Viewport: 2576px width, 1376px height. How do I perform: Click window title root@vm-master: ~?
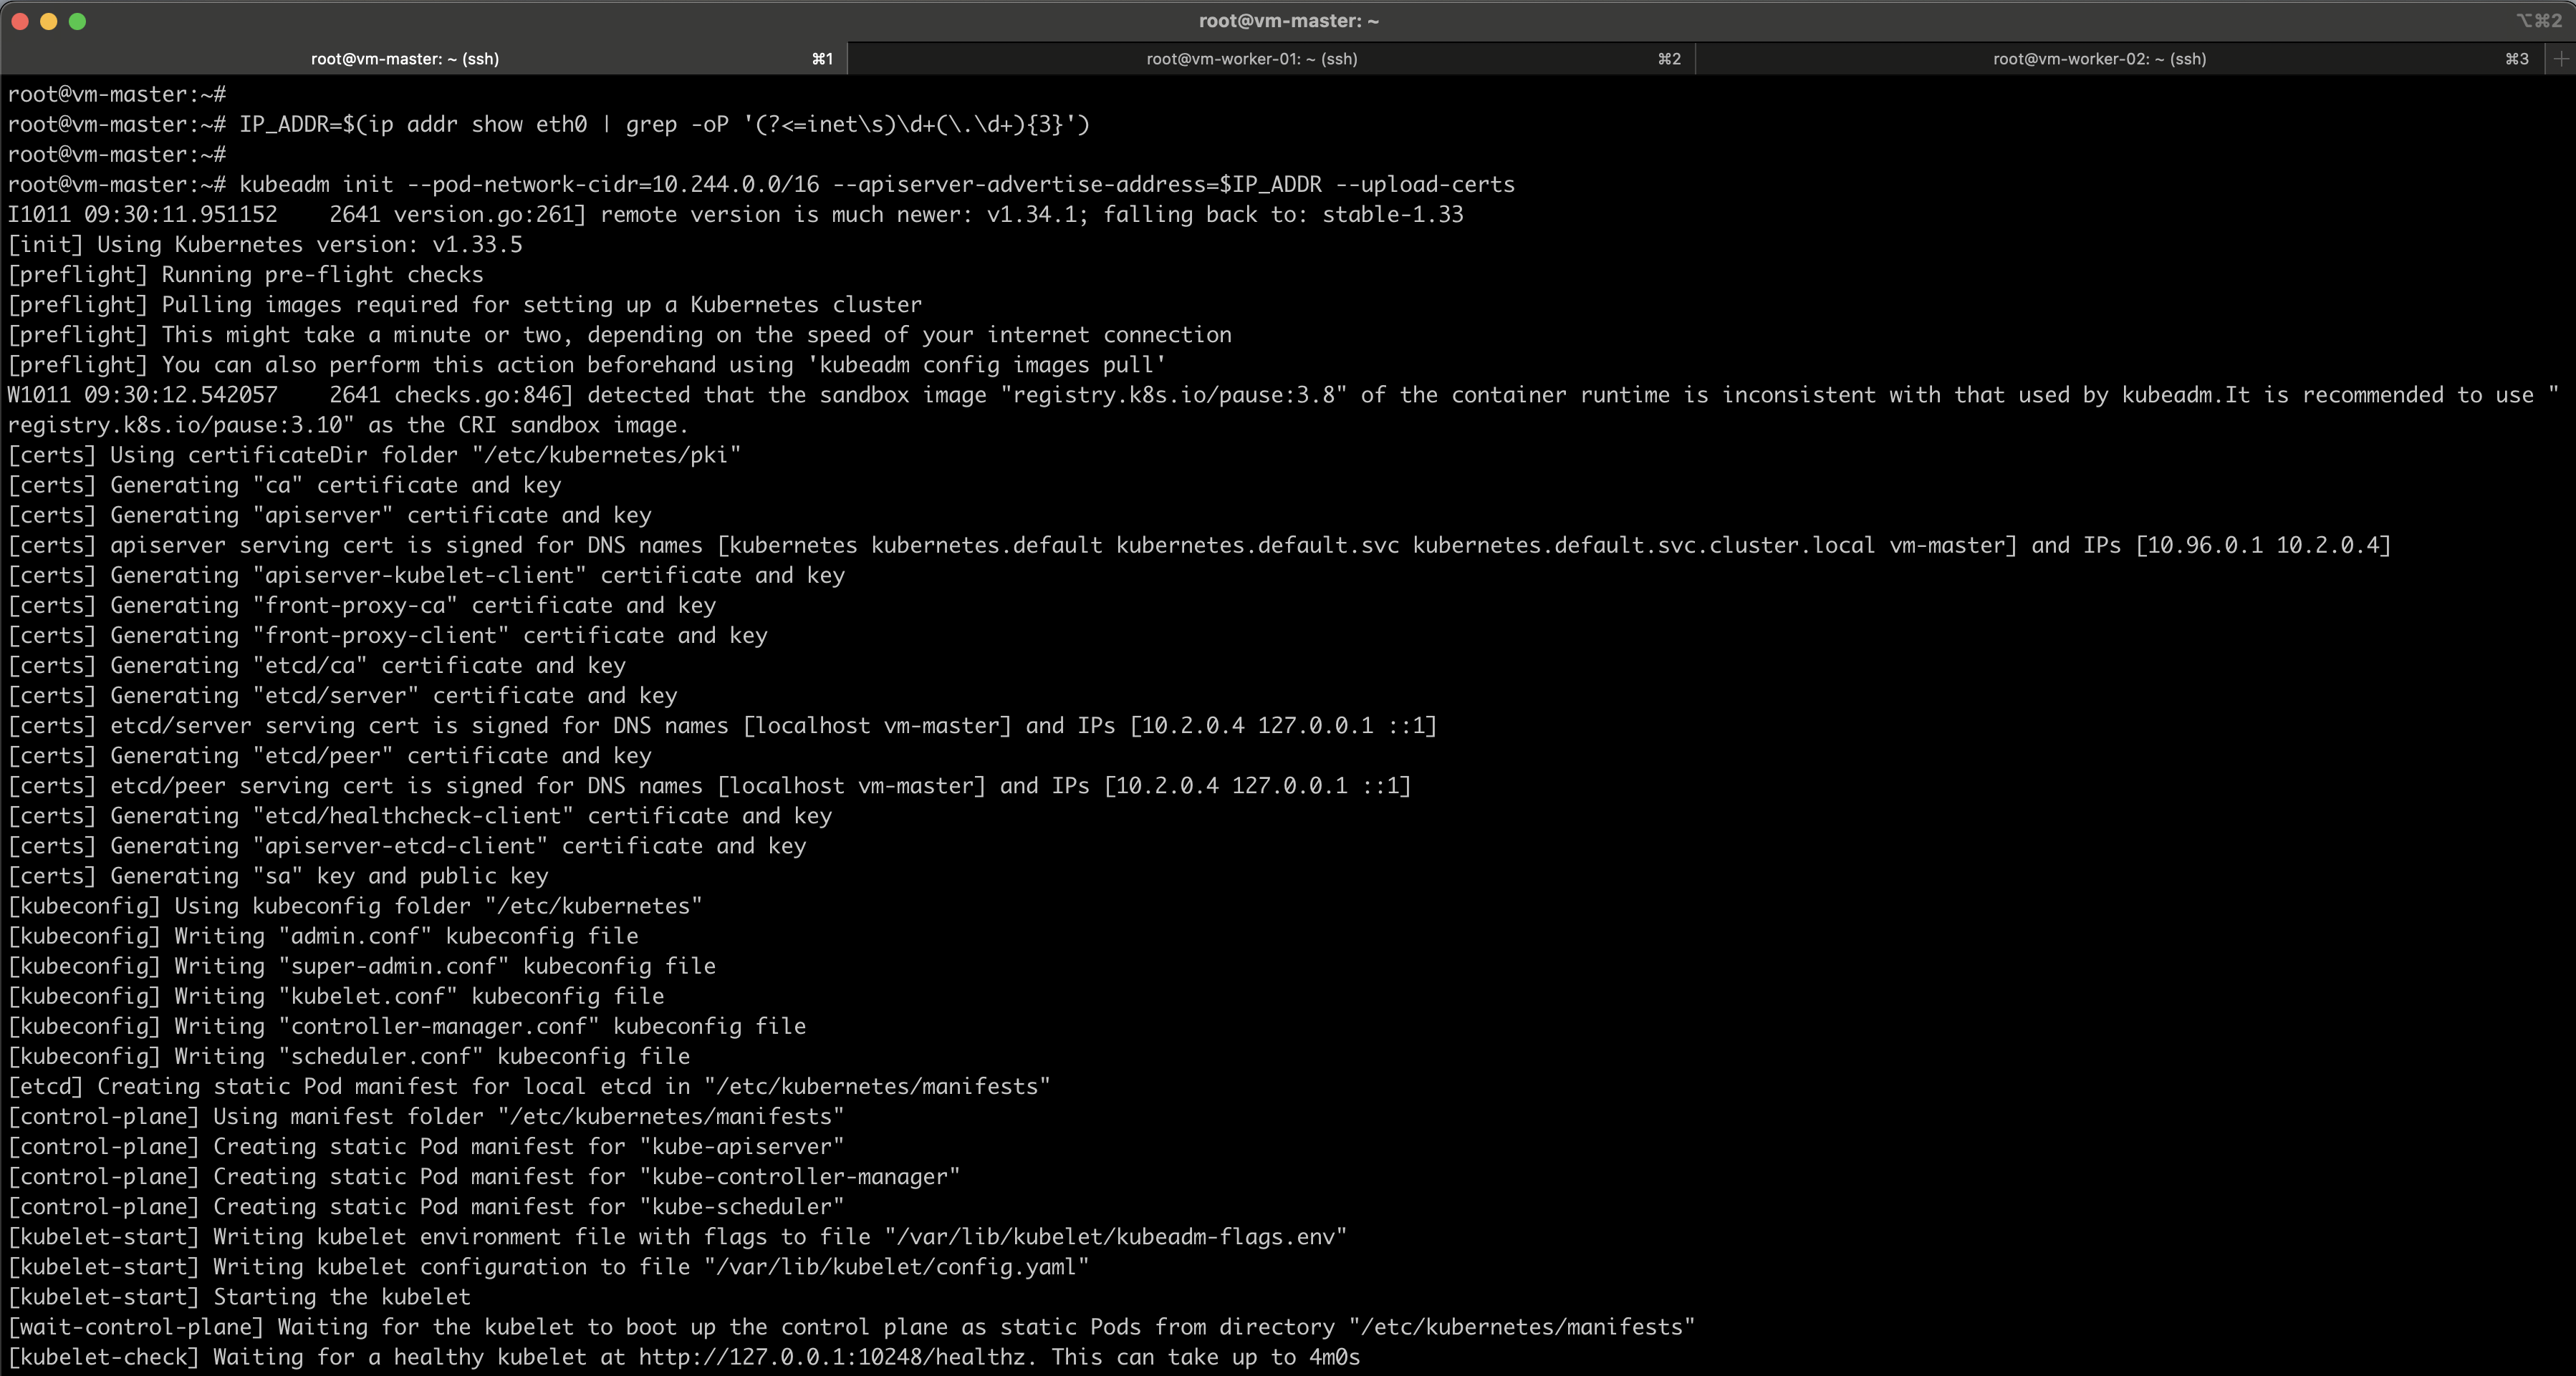(1288, 21)
